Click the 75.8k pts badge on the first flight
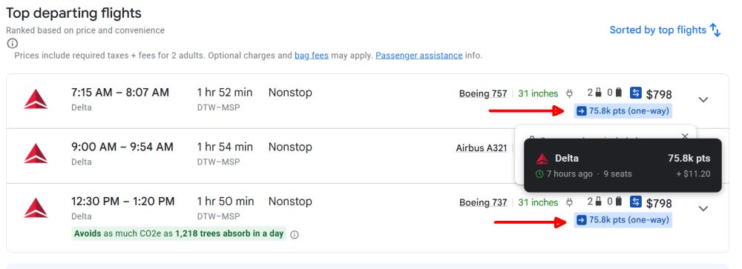This screenshot has width=742, height=269. pos(623,111)
